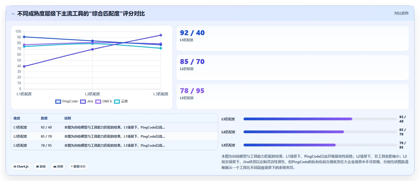Toggle the Jira dataset in the chart legend
Viewport: 420px width, 181px height.
(x=86, y=101)
